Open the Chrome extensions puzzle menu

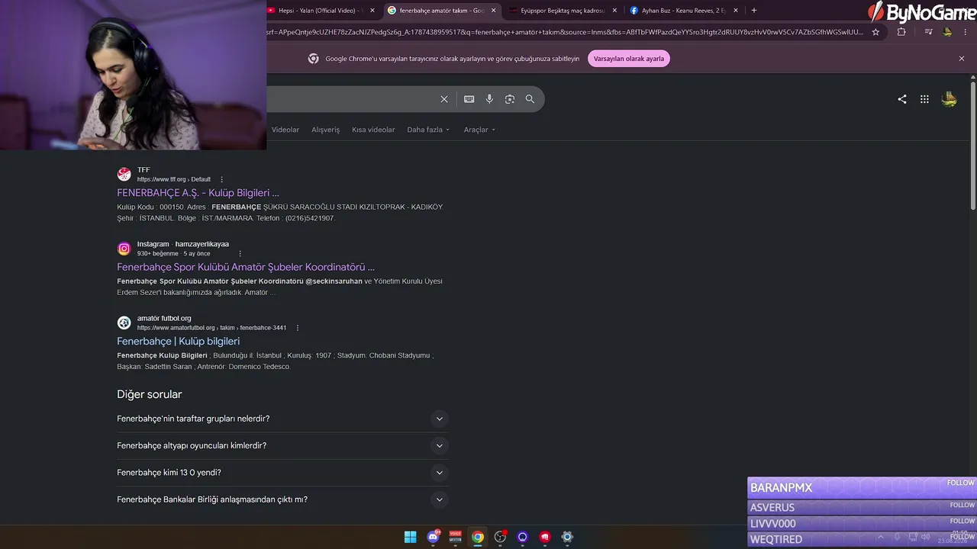pos(901,32)
